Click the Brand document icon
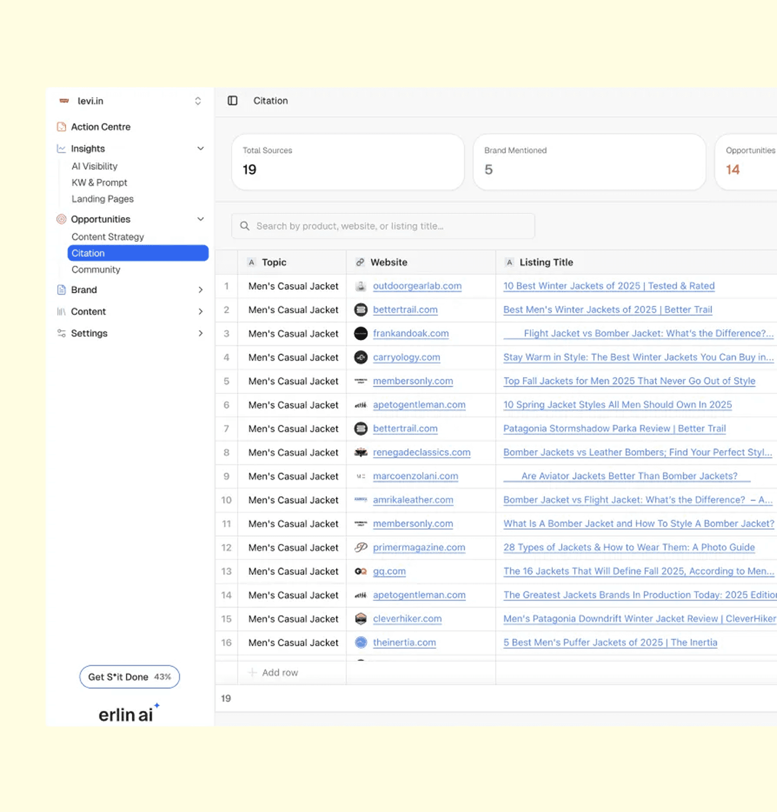 tap(61, 290)
